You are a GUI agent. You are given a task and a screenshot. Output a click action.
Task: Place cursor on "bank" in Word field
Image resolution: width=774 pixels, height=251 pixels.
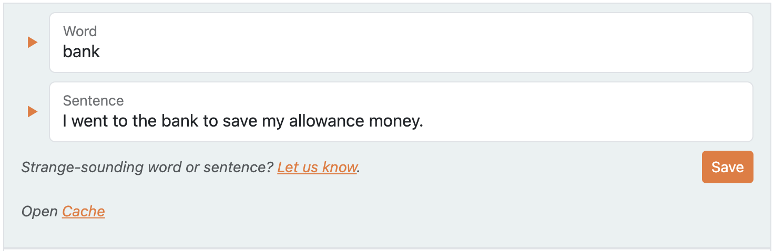[x=82, y=51]
